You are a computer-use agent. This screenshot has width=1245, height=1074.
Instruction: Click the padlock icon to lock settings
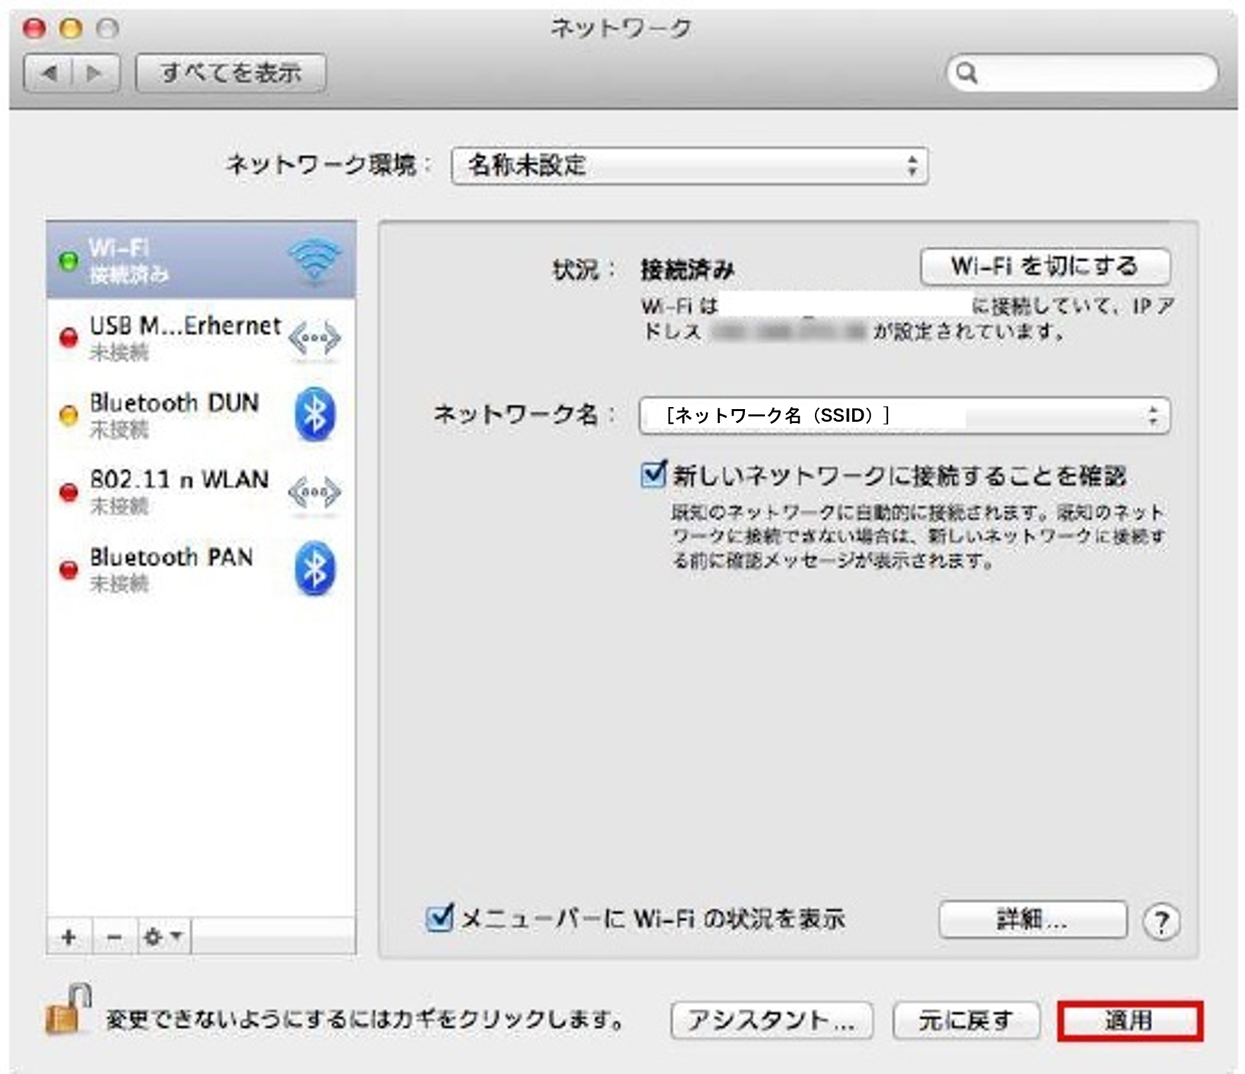coord(68,1009)
